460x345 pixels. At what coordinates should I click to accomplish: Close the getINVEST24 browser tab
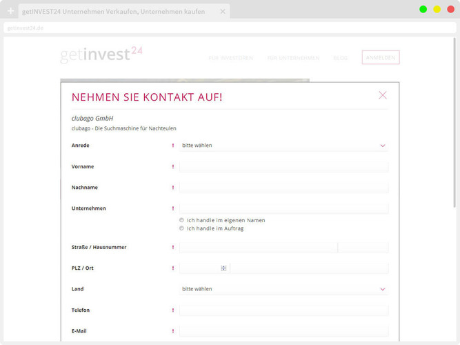pos(223,12)
